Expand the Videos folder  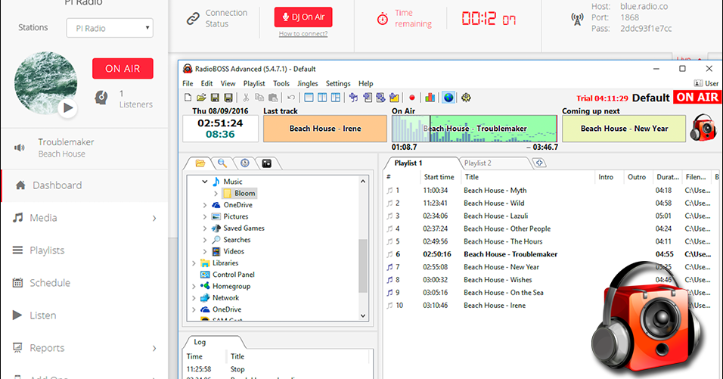tap(205, 251)
